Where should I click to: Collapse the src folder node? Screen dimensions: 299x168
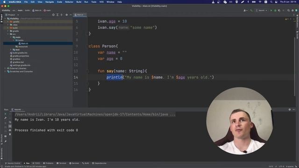coord(8,34)
